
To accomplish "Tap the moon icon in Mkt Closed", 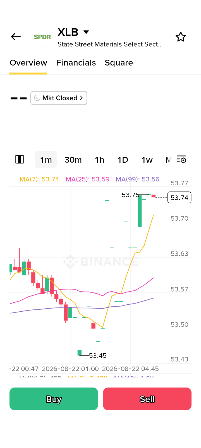I will click(37, 98).
